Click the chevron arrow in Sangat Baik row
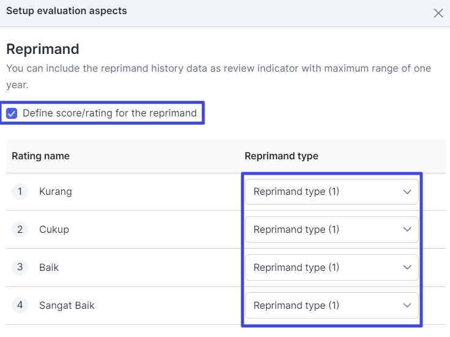This screenshot has height=337, width=450. 407,305
